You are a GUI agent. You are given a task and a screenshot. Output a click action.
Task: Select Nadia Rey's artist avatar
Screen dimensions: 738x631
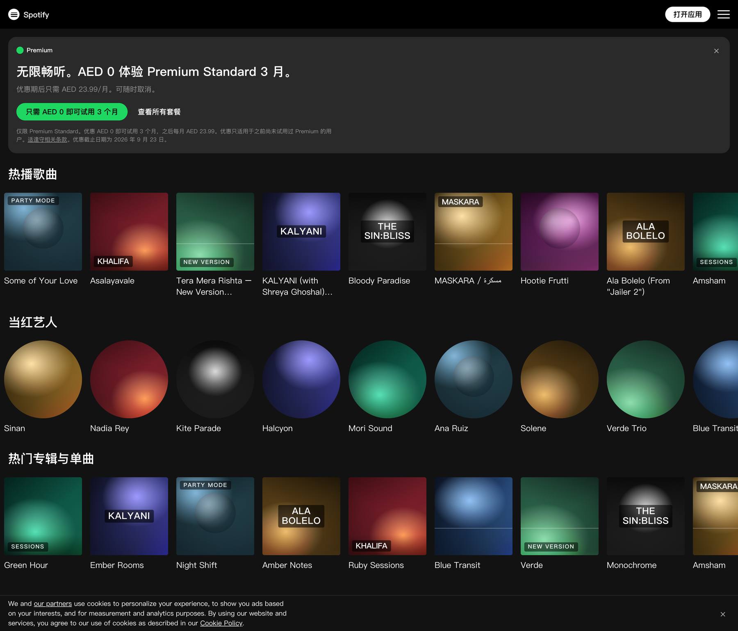click(x=129, y=379)
